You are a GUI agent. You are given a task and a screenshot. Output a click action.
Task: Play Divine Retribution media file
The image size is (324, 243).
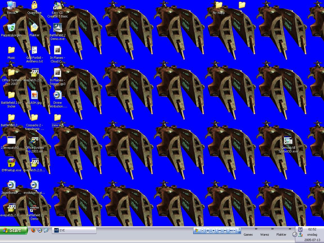[57, 95]
